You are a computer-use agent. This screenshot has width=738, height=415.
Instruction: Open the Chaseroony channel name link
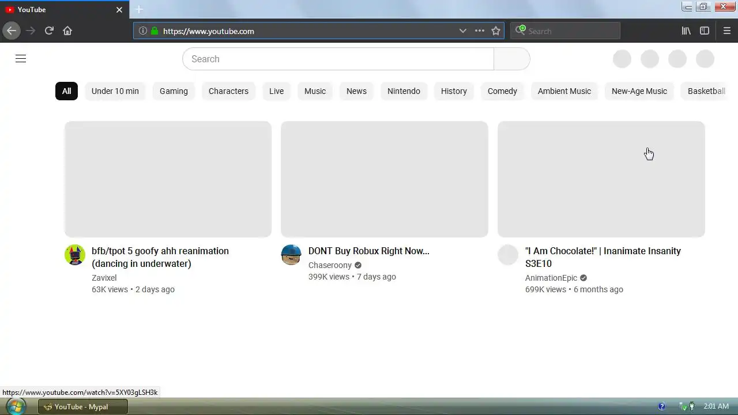pos(330,265)
